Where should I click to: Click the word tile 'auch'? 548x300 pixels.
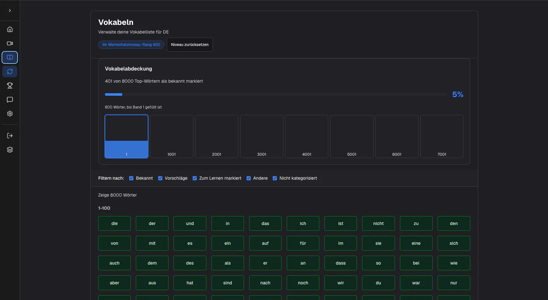(115, 263)
